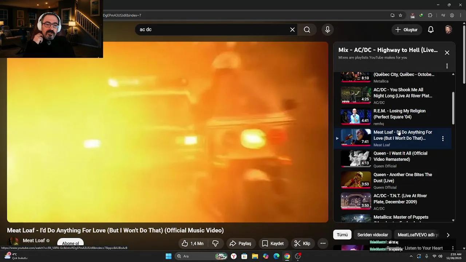Click the install app icon in the address bar

click(392, 15)
